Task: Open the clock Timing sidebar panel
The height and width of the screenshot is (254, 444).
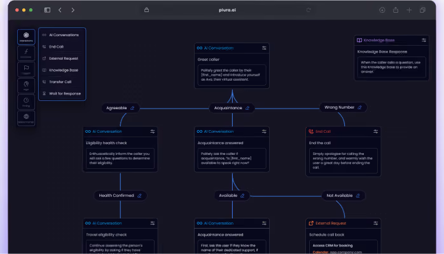Action: [x=26, y=102]
